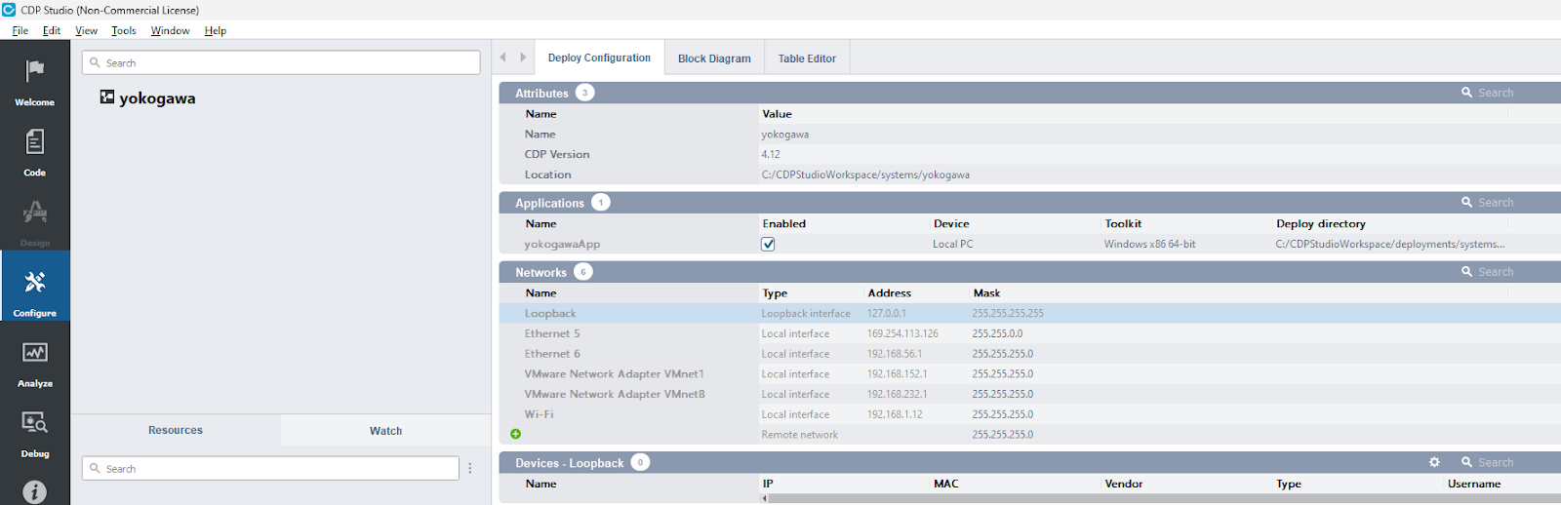This screenshot has width=1561, height=505.
Task: Open Analyze mode
Action: [35, 364]
